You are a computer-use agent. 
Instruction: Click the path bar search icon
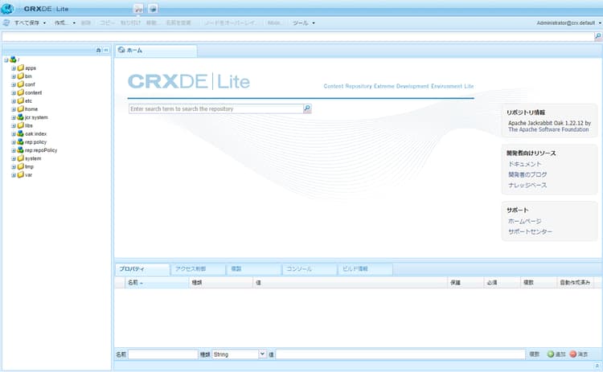598,36
